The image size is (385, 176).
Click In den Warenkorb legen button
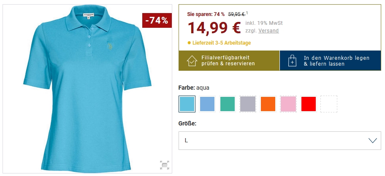click(x=330, y=61)
